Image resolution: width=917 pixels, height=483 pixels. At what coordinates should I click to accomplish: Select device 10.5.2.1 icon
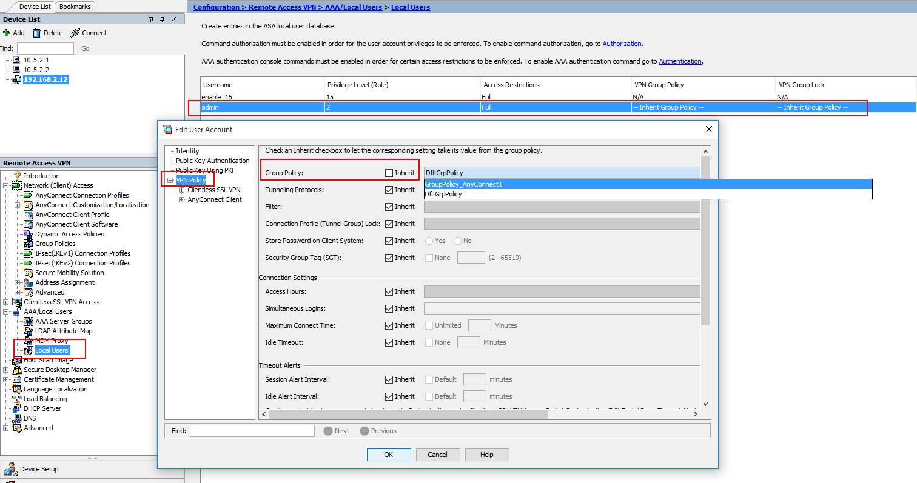[17, 60]
